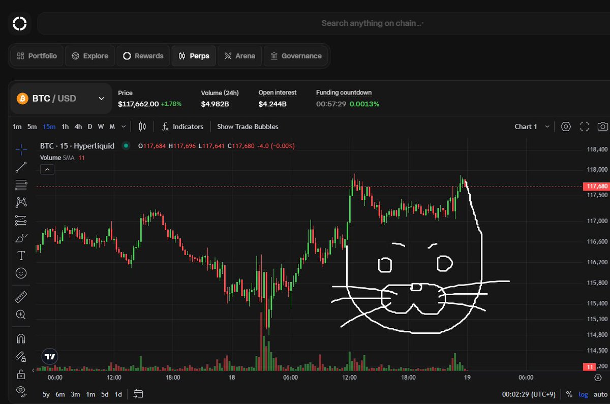Switch to the Perps tab

point(194,56)
